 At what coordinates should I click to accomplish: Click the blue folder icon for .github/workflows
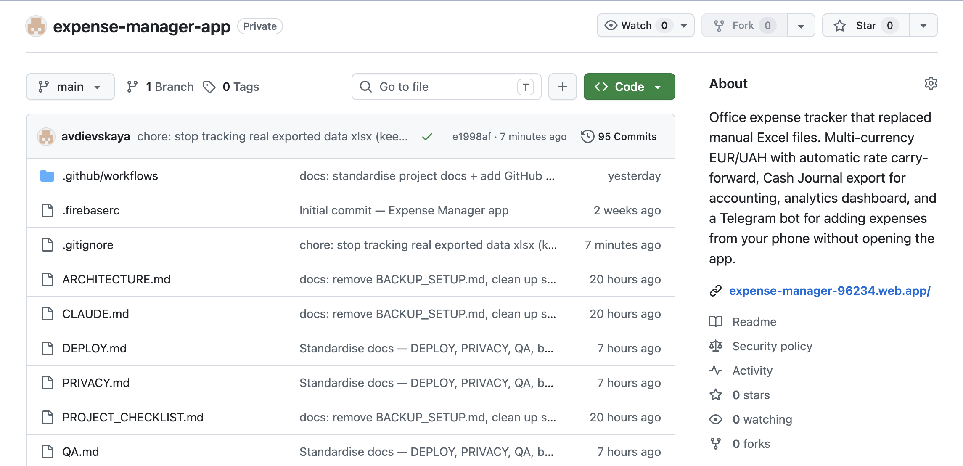click(47, 176)
